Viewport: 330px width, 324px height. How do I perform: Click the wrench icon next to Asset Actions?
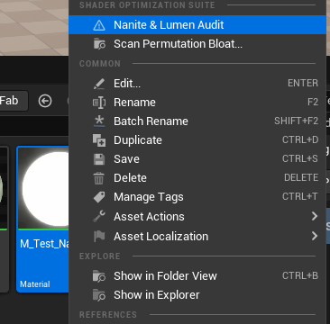pos(99,216)
